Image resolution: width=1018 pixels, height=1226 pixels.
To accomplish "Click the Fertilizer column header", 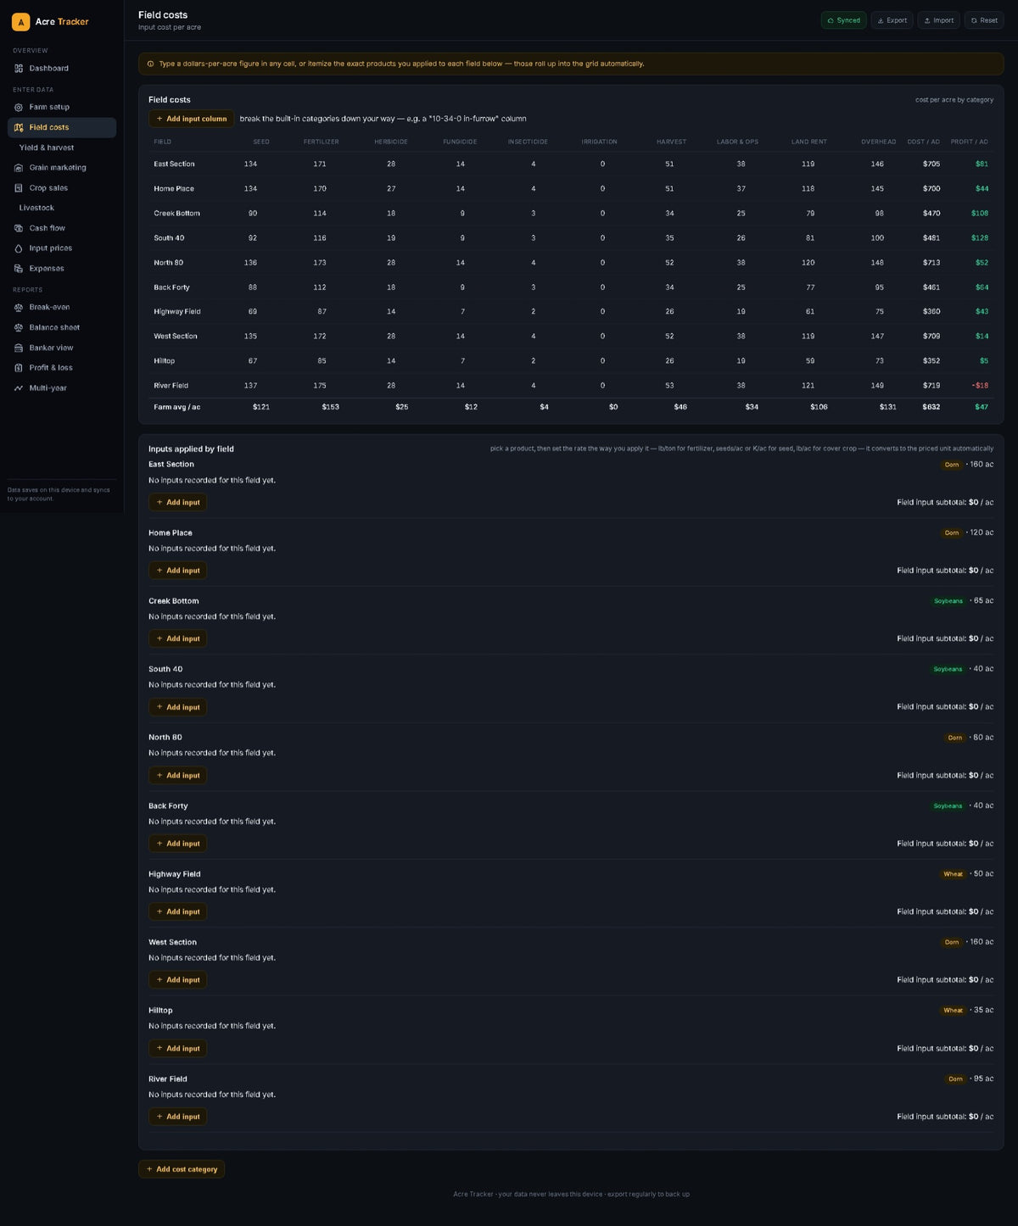I will [321, 142].
